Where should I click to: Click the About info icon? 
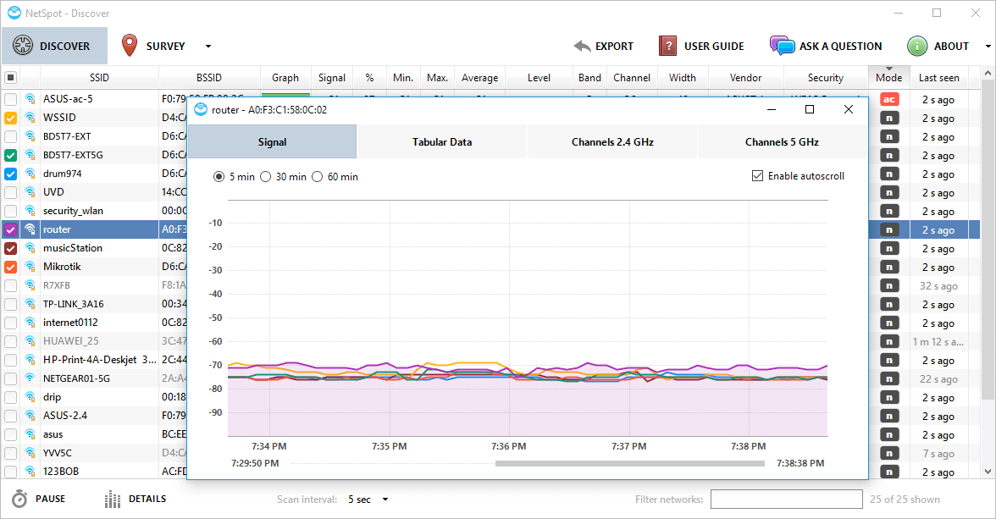[917, 47]
